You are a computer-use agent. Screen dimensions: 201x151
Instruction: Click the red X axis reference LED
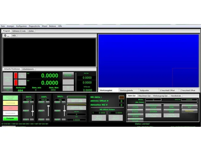(16, 75)
